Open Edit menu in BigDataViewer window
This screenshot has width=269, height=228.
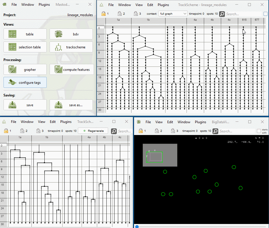tap(170, 122)
